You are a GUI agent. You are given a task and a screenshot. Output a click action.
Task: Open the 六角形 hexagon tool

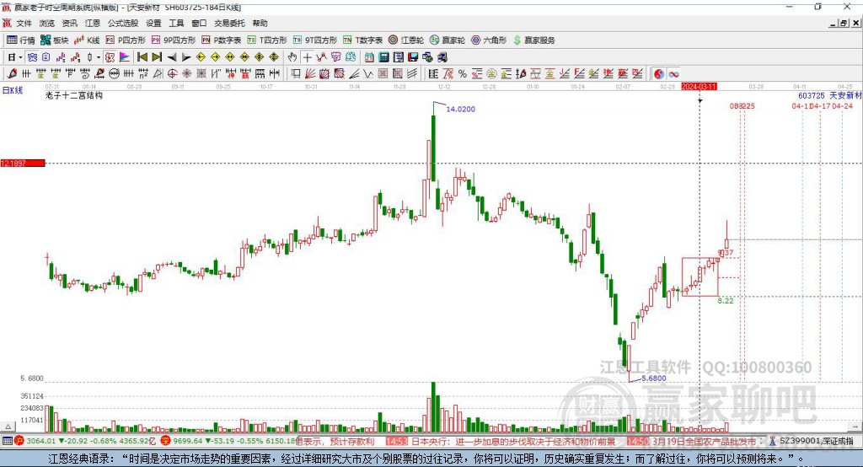click(x=489, y=40)
